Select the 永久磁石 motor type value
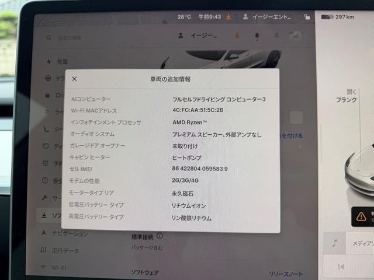The image size is (374, 280). point(182,194)
